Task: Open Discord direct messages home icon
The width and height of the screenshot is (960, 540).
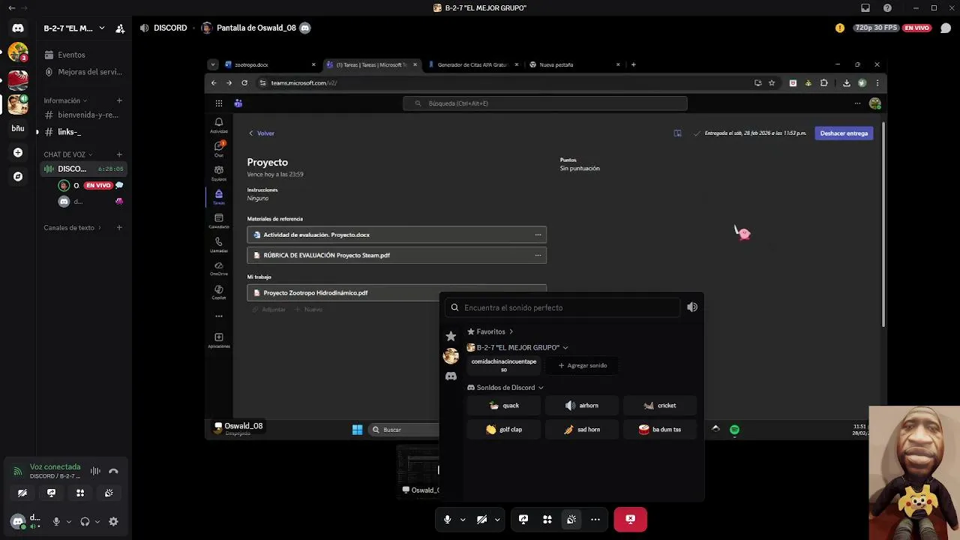Action: (x=18, y=28)
